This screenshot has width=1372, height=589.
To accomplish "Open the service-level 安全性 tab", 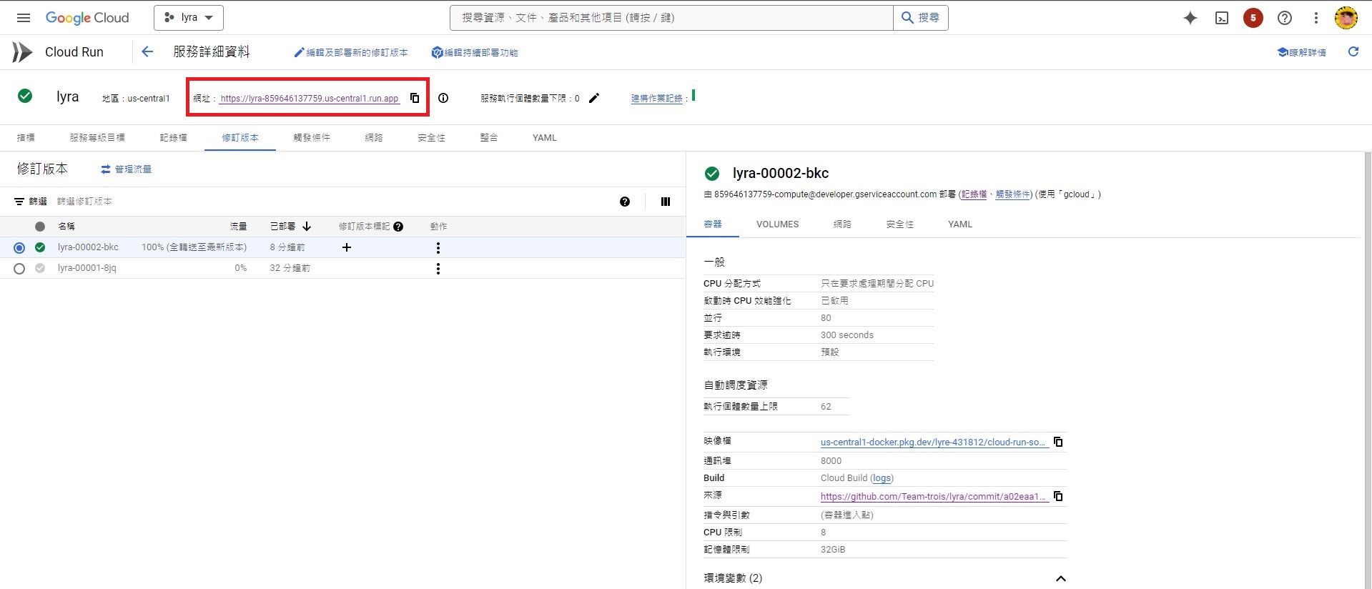I will 432,138.
